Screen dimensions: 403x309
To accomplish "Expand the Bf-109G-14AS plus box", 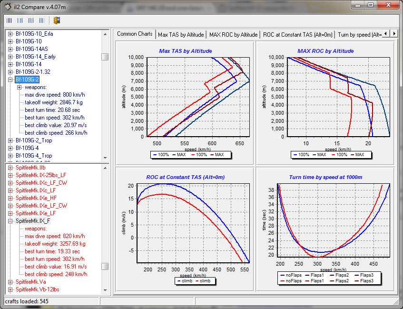I will pyautogui.click(x=10, y=49).
